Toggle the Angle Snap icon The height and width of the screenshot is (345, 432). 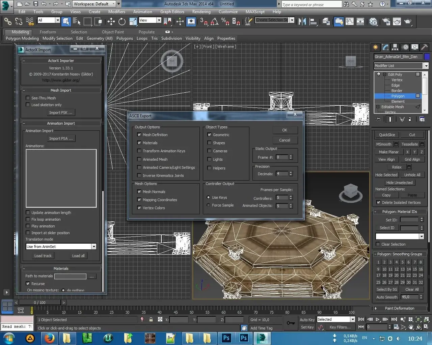coord(215,22)
